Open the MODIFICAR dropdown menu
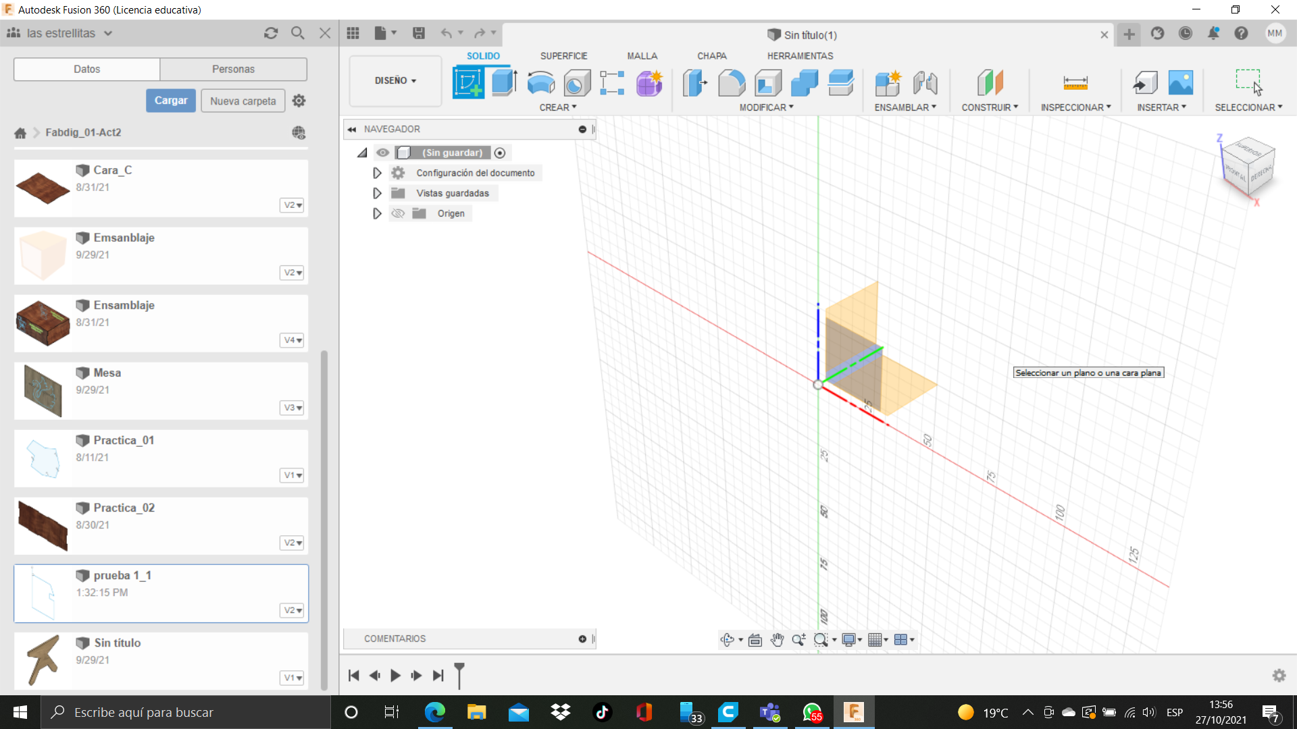Image resolution: width=1297 pixels, height=729 pixels. (767, 107)
